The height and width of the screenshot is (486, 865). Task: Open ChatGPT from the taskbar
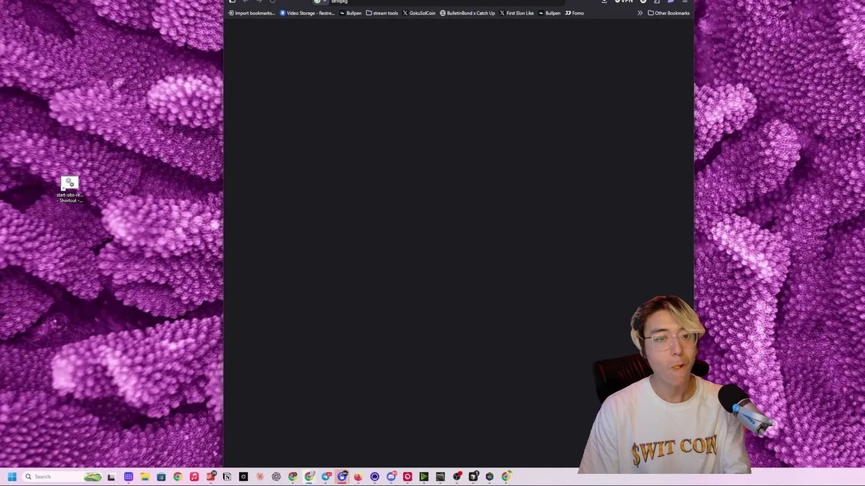(276, 477)
